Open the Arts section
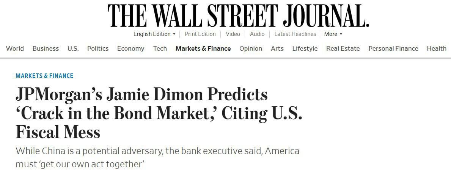The height and width of the screenshot is (179, 451). [x=277, y=48]
